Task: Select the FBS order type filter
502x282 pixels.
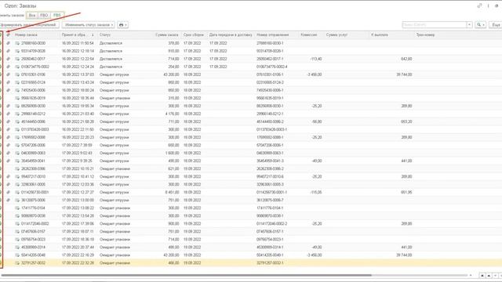Action: point(57,15)
